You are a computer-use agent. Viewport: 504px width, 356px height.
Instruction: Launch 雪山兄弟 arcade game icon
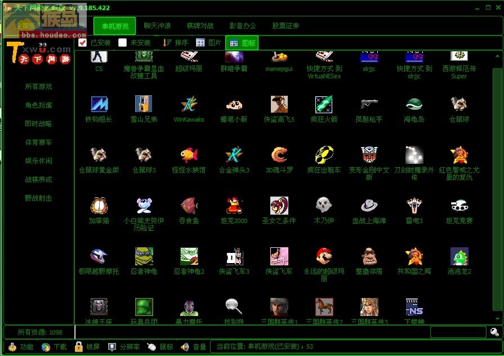click(x=144, y=104)
